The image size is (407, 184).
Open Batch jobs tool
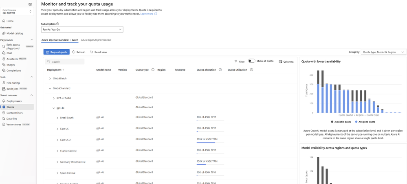point(13,89)
